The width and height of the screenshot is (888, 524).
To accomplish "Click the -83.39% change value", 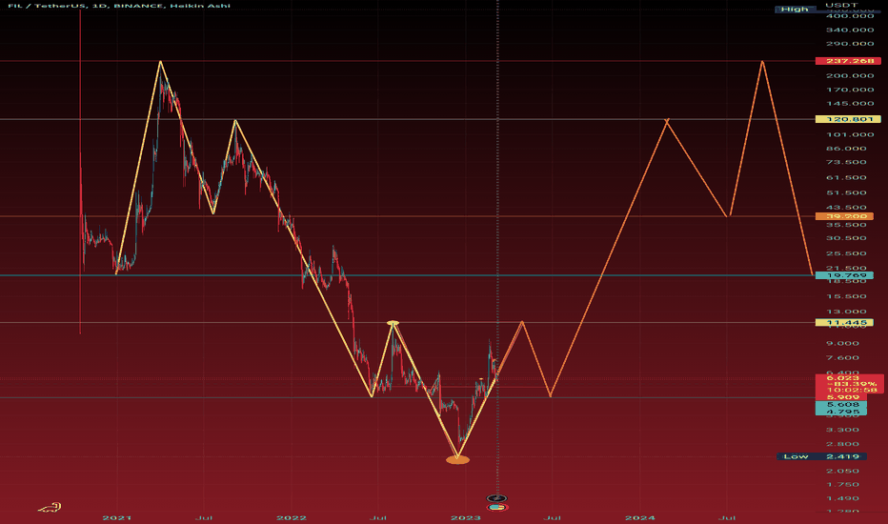I will tap(851, 384).
